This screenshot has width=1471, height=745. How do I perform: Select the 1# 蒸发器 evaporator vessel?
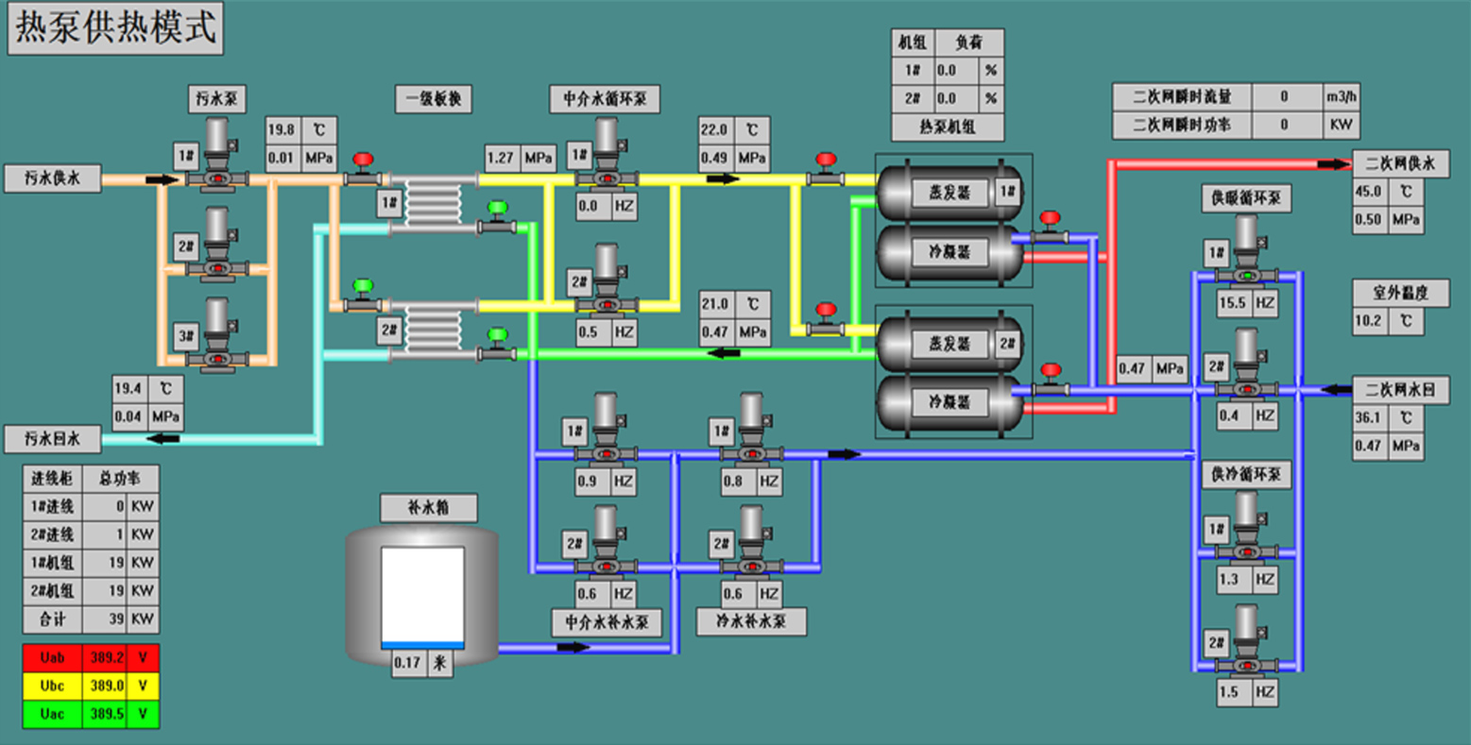pyautogui.click(x=949, y=193)
